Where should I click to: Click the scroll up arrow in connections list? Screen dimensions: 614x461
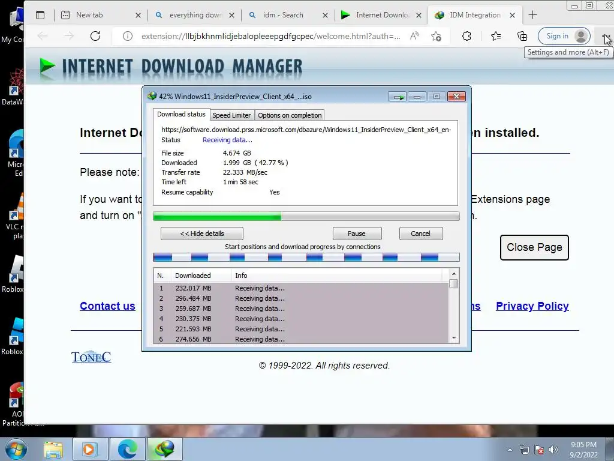coord(454,274)
